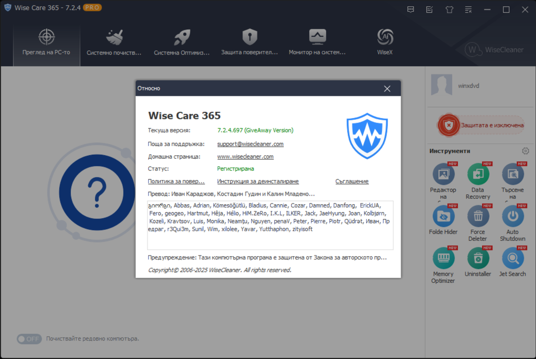The image size is (536, 359).
Task: Click the Защитата е изключена protection button
Action: click(481, 125)
